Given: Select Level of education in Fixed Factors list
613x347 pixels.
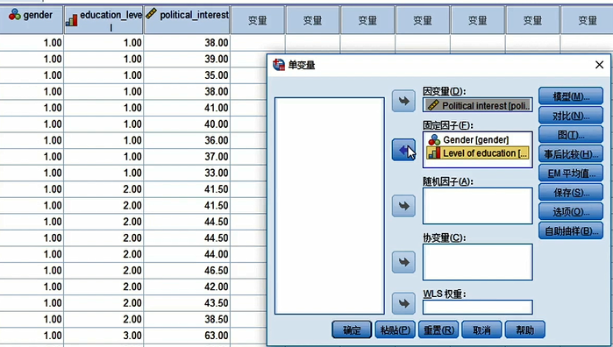Looking at the screenshot, I should [478, 153].
